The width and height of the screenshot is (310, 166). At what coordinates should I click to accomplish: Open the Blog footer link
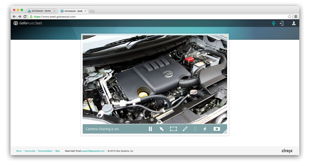(x=57, y=151)
